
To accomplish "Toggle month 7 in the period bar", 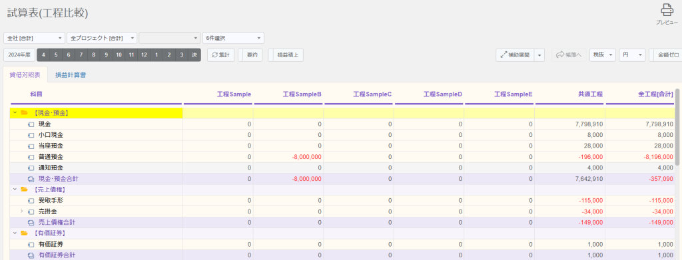I will [x=81, y=55].
